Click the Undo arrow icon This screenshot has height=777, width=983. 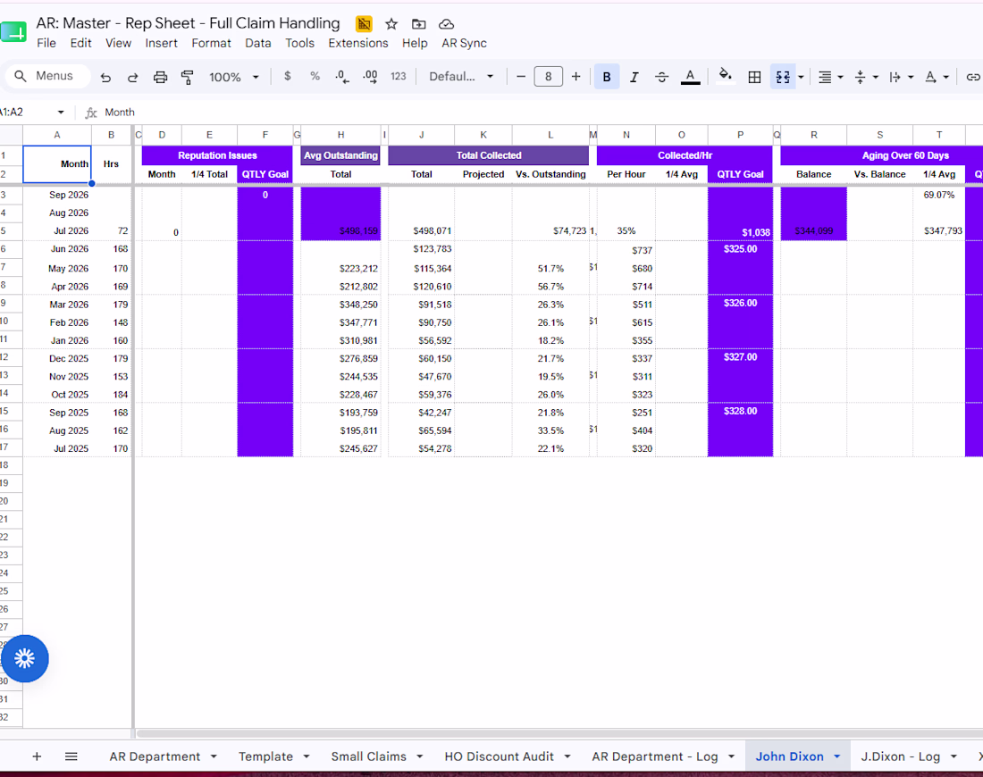105,77
